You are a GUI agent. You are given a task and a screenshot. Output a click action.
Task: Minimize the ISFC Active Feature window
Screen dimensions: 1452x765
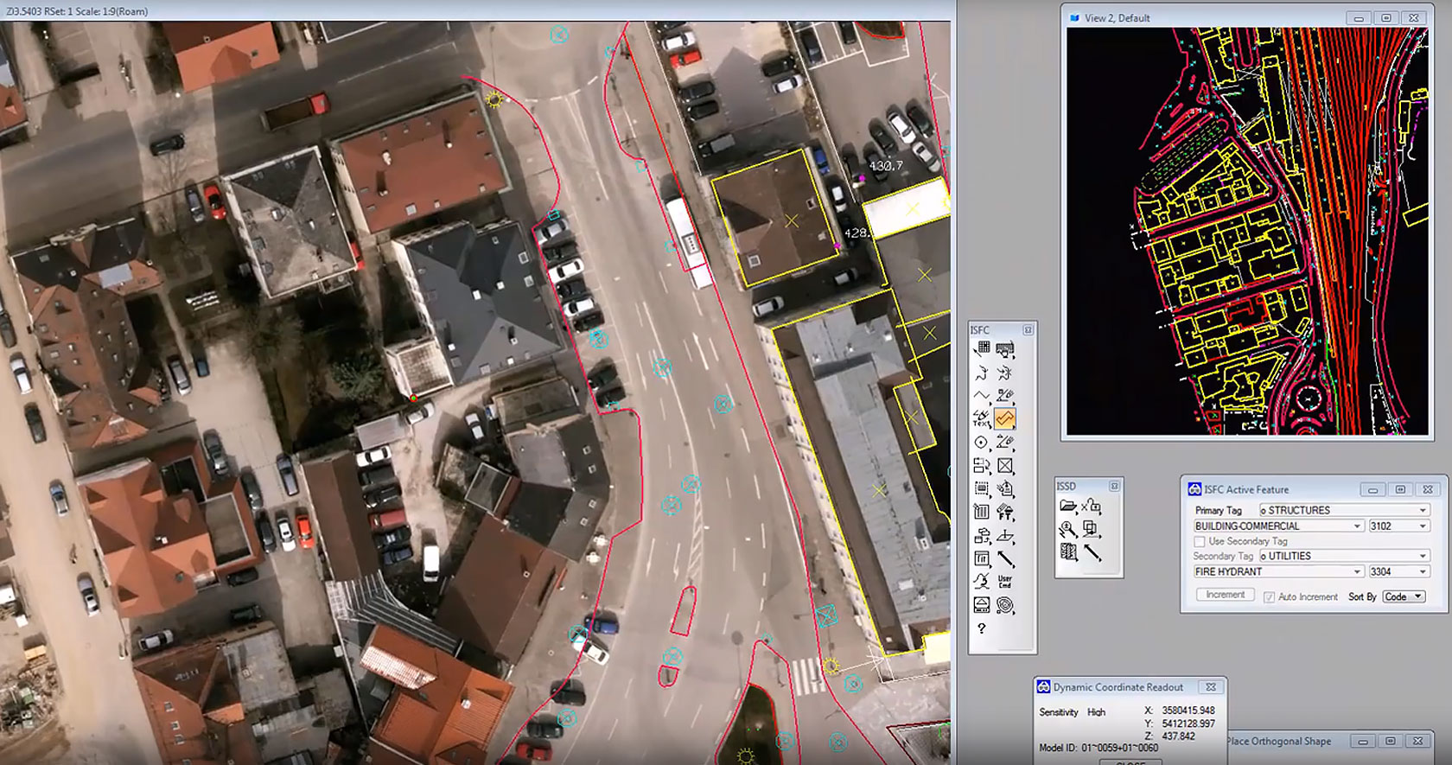(1372, 489)
